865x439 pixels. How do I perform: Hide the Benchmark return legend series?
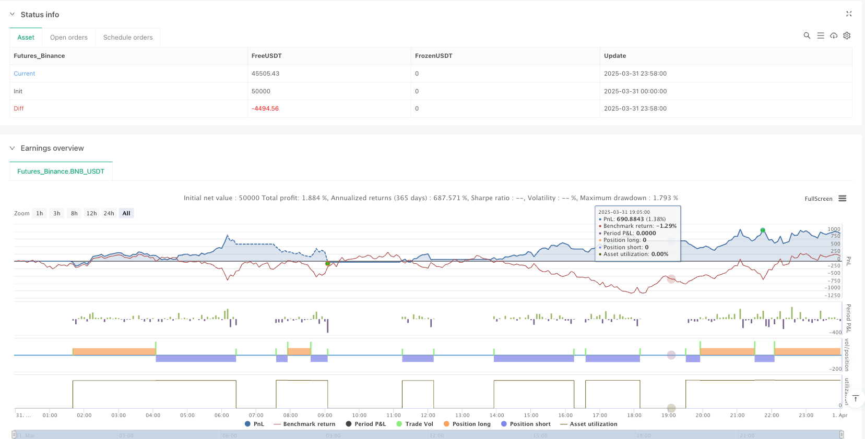point(304,424)
